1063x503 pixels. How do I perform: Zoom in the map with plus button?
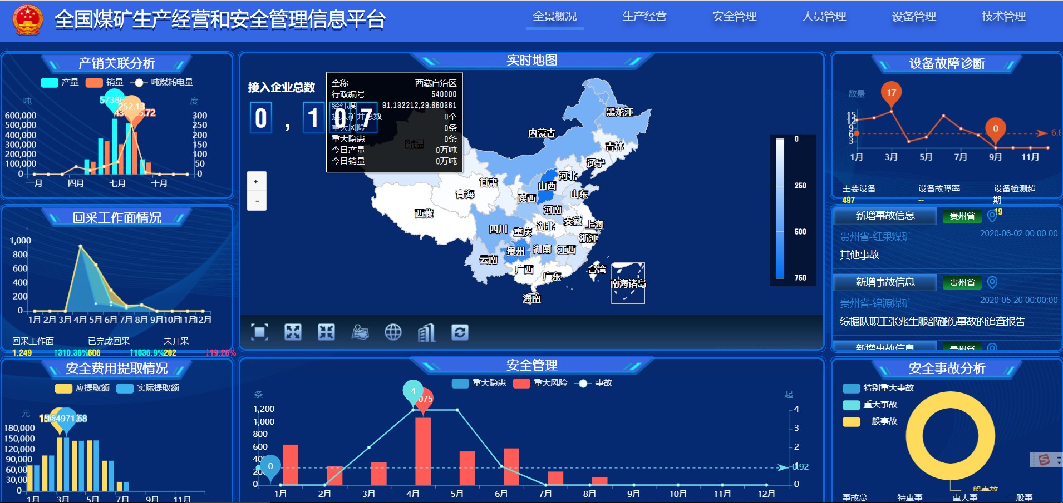point(256,181)
